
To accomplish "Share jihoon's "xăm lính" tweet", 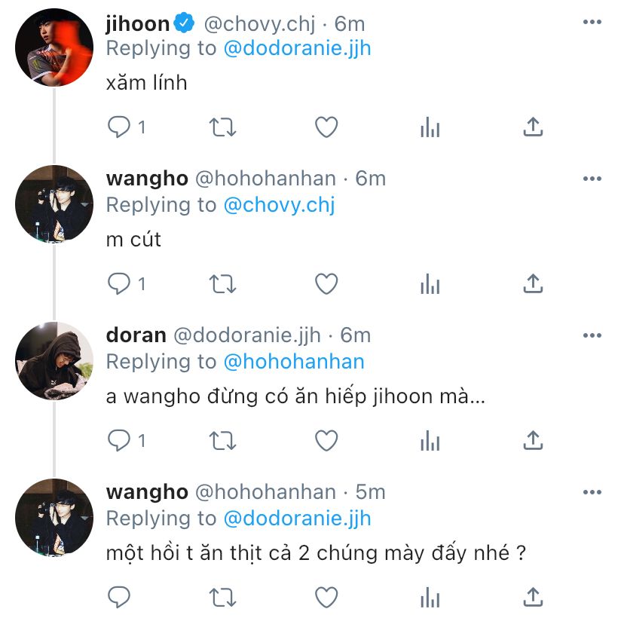I will click(534, 127).
